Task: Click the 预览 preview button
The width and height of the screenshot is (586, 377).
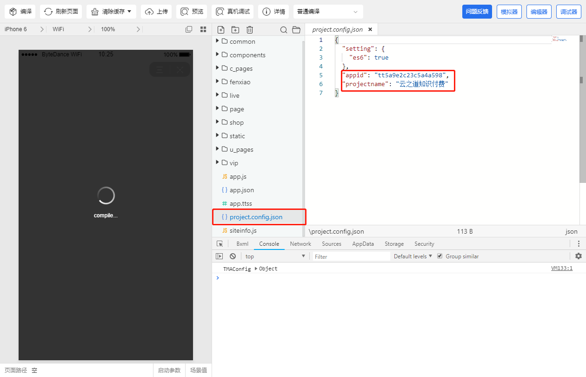Action: click(192, 12)
